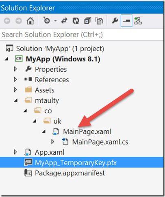
Task: Toggle the Preview Selected Items button
Action: tap(126, 21)
